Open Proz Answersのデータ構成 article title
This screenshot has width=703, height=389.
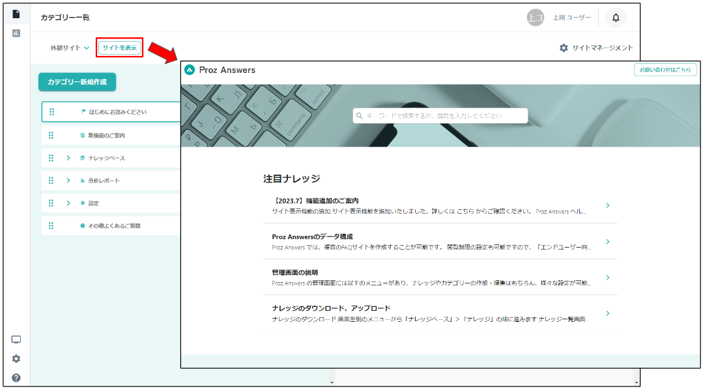[313, 237]
